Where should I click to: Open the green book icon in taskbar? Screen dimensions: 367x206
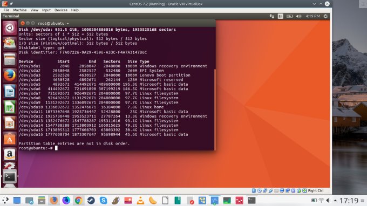[x=178, y=201]
